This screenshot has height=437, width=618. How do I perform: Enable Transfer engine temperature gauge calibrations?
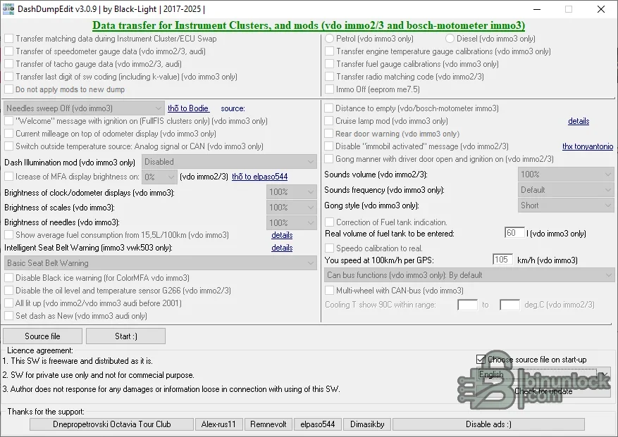coord(330,51)
